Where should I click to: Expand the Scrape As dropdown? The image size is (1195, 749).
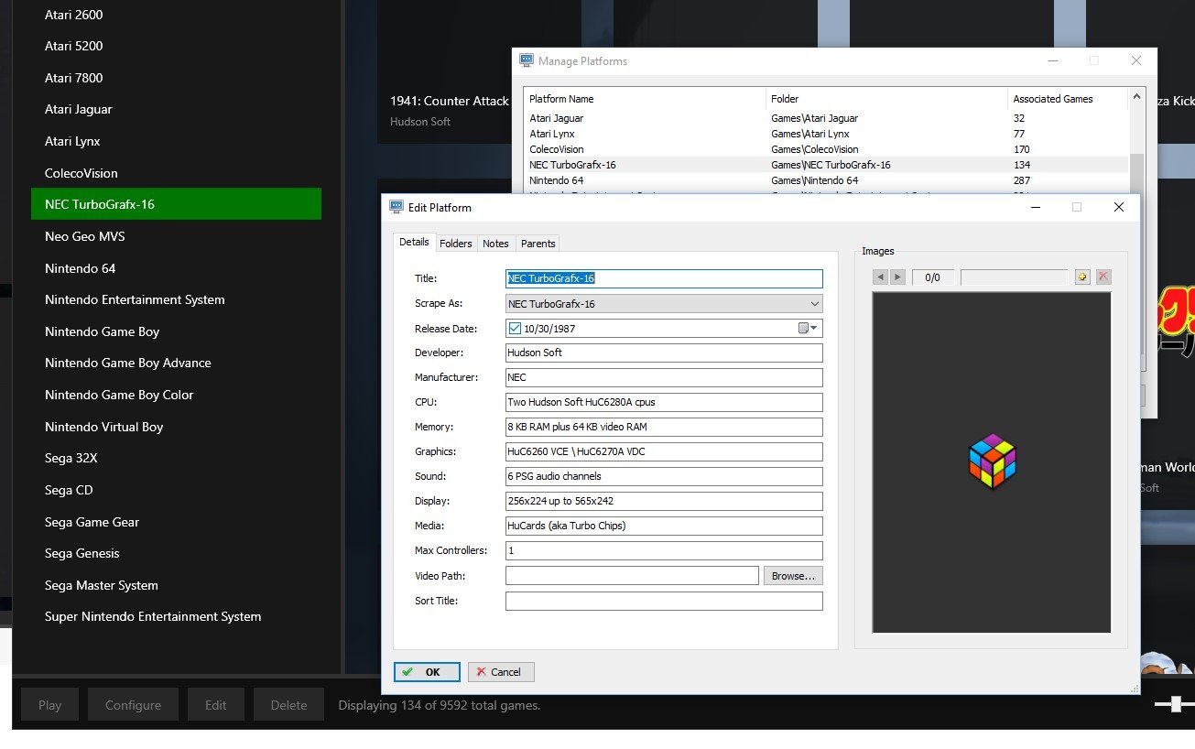tap(814, 304)
